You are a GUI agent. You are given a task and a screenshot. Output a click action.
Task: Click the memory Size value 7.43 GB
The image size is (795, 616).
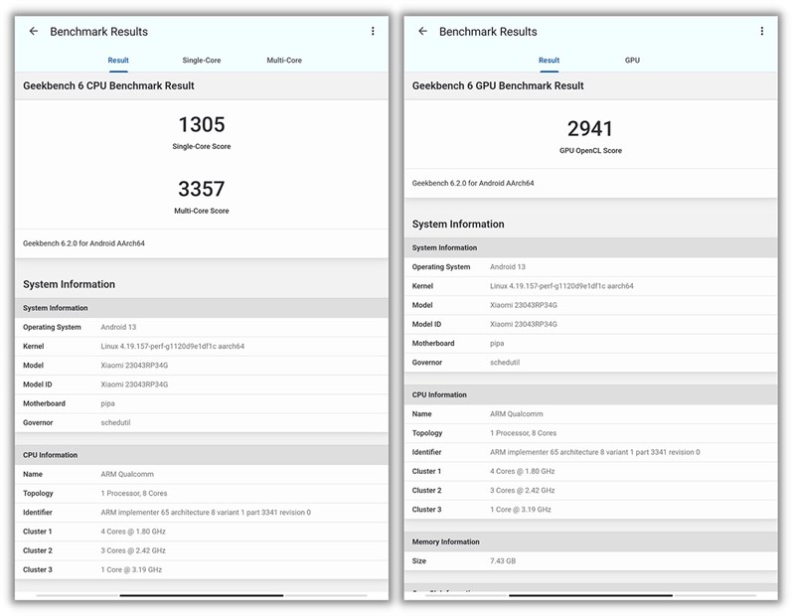pos(503,560)
